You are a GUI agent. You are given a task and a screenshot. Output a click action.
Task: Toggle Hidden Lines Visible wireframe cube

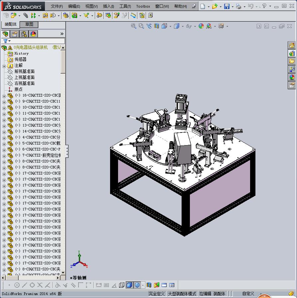click(121, 285)
